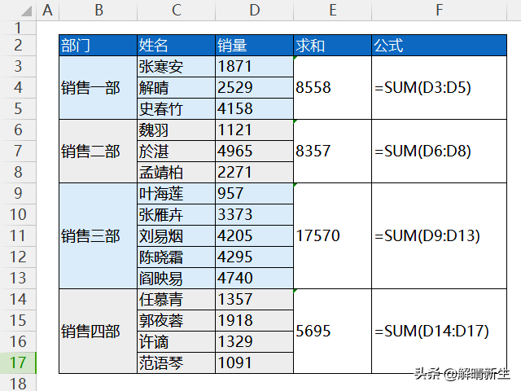
Task: Select name cell 任慕青
Action: click(177, 299)
